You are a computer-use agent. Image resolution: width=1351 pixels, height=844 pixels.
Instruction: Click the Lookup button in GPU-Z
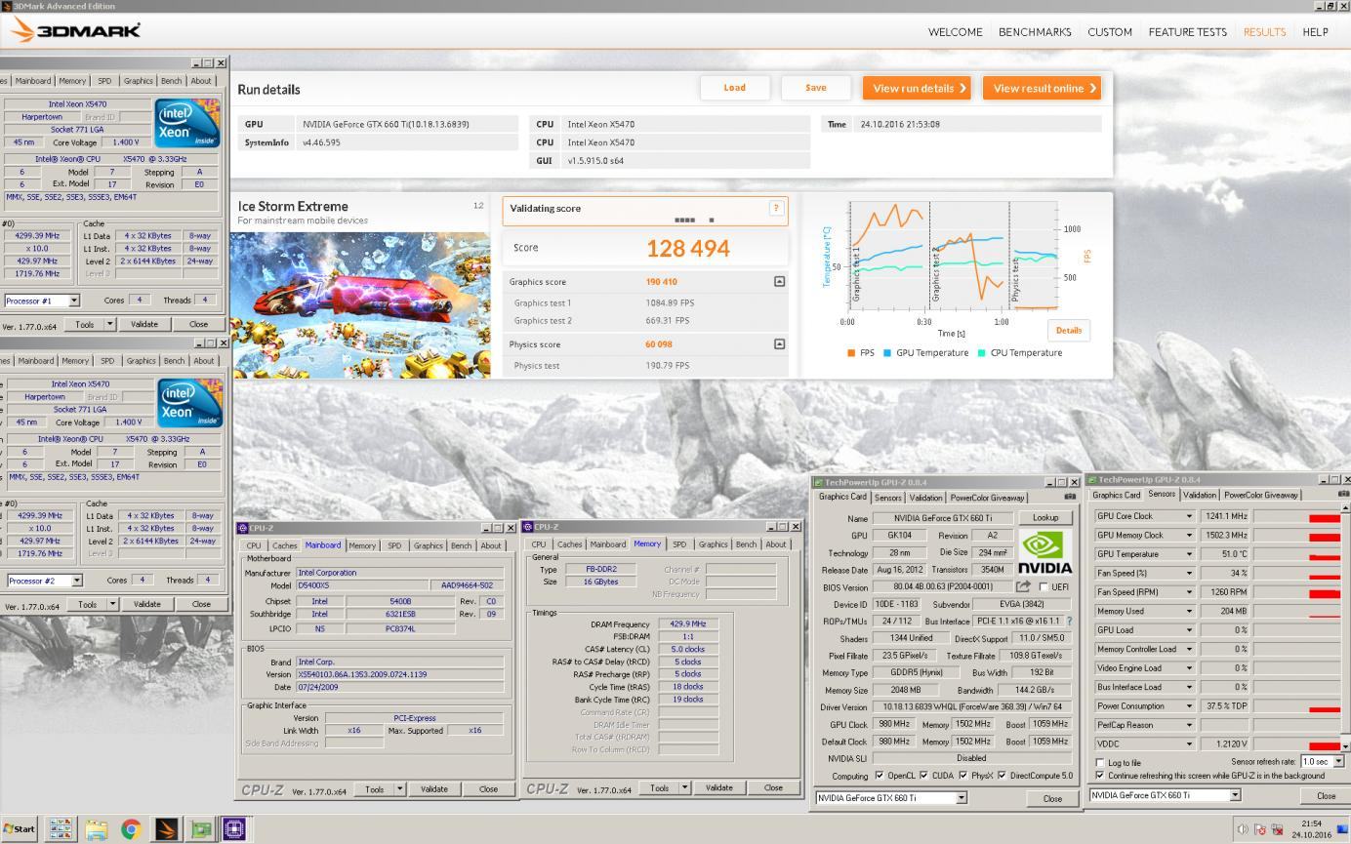point(1045,518)
